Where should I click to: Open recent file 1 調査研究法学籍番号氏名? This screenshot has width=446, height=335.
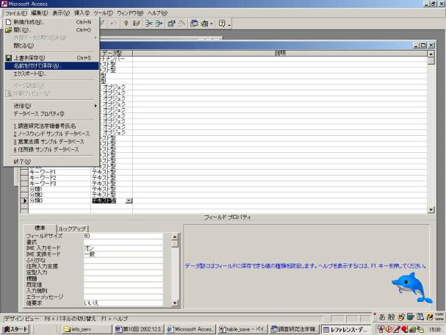51,126
